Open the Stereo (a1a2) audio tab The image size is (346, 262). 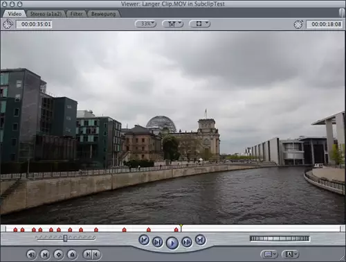point(46,14)
